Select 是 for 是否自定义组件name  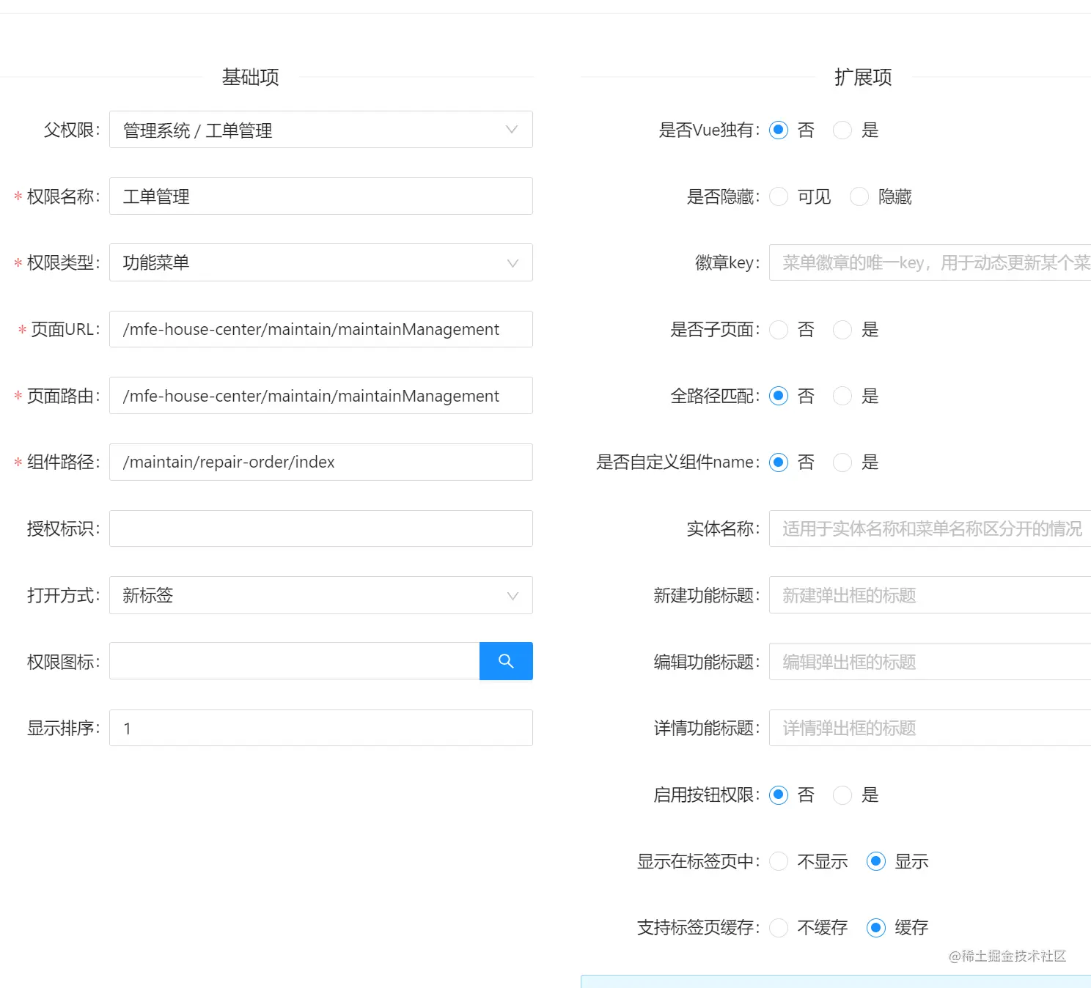pyautogui.click(x=842, y=462)
